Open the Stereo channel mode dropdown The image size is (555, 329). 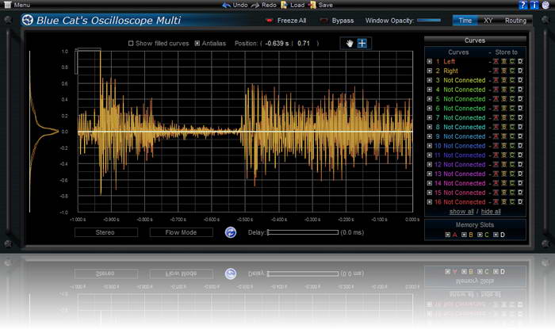[105, 232]
